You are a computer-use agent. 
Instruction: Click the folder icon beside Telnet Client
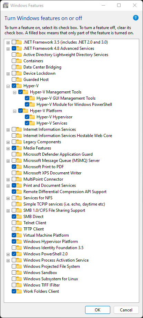click(x=19, y=223)
